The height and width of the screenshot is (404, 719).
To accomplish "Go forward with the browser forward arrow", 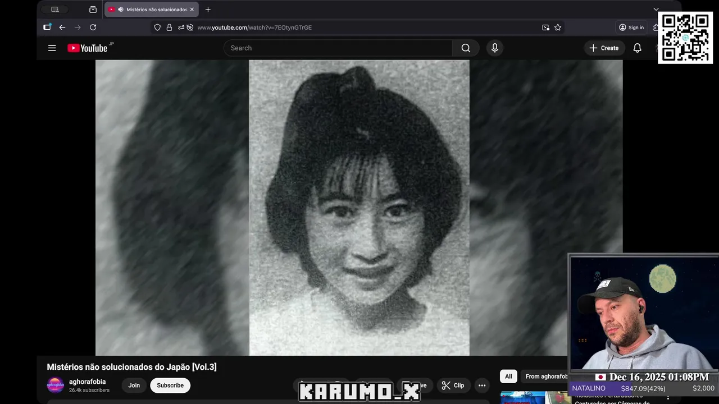I will coord(78,27).
